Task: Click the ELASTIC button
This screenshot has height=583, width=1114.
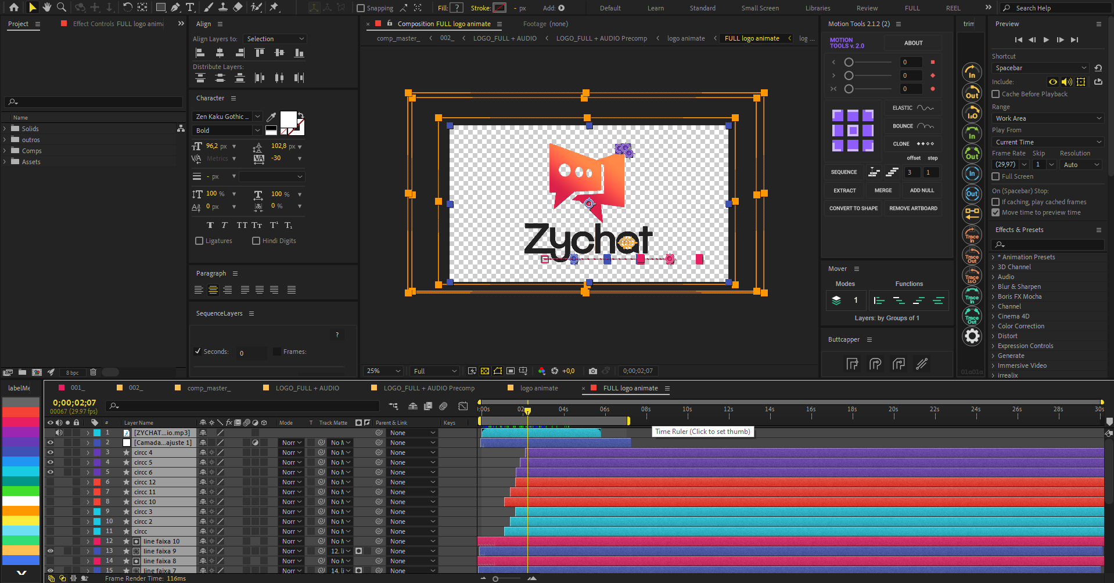Action: pos(913,108)
